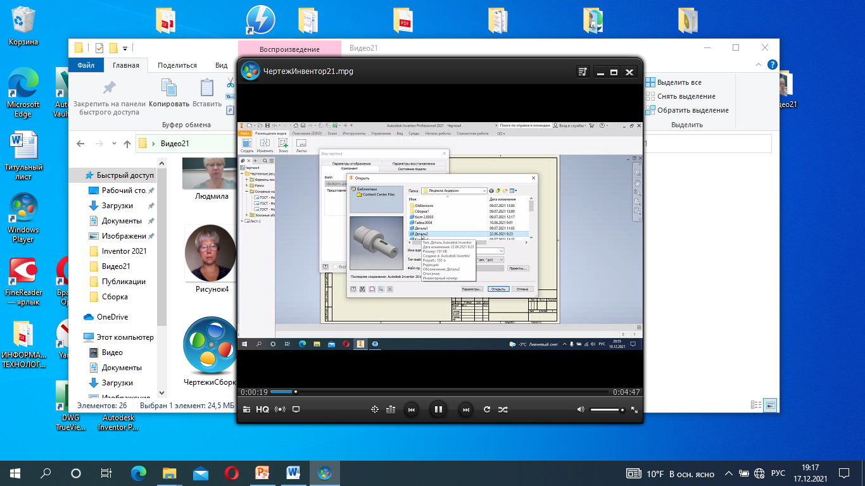The image size is (865, 486).
Task: Click the Видео21 address bar path
Action: point(175,144)
